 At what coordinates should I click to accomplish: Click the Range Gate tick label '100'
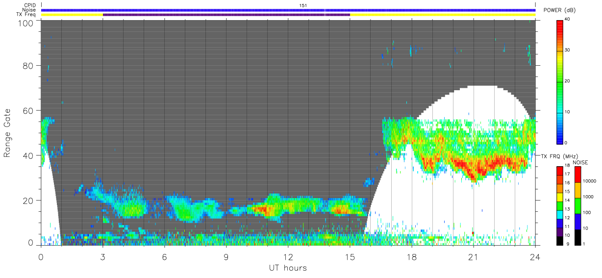26,23
